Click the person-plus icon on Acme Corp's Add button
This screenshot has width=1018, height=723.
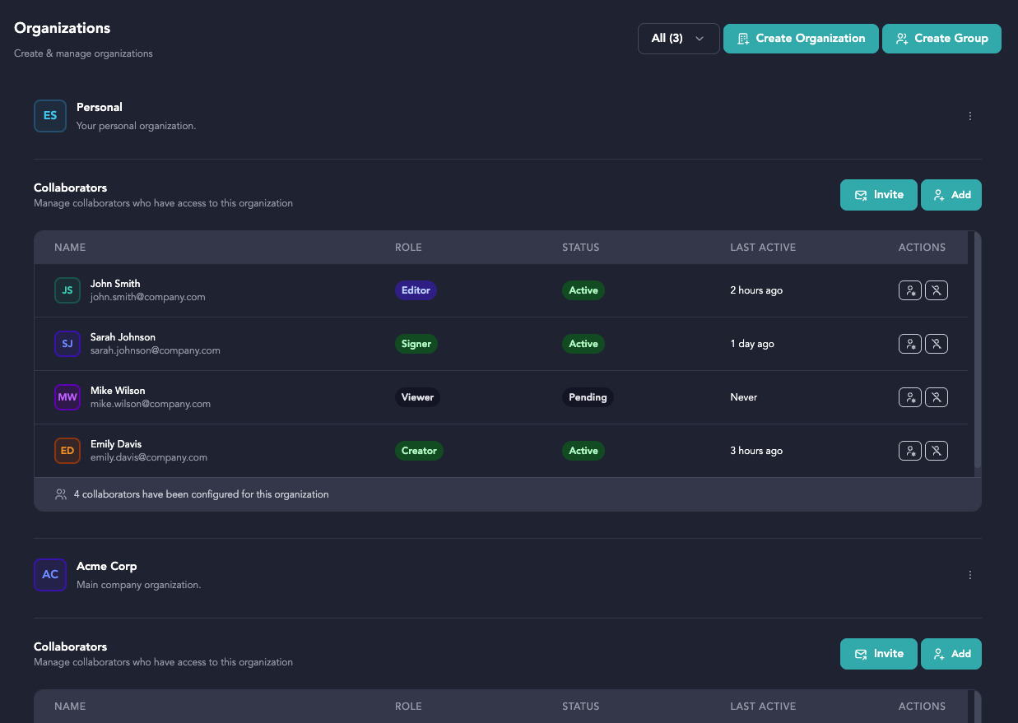pos(938,654)
